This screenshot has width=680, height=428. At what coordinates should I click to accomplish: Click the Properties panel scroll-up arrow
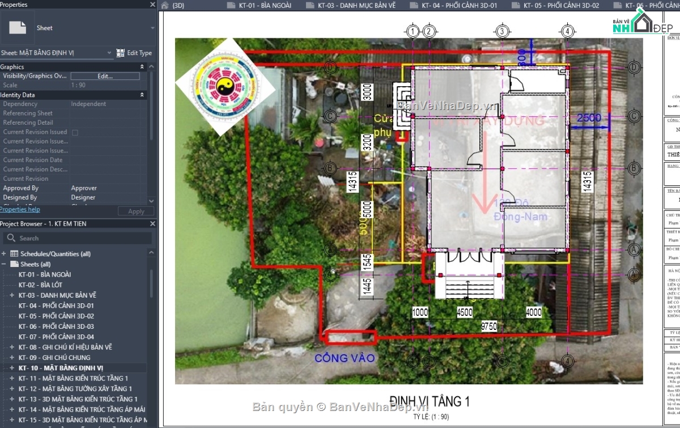tap(151, 66)
